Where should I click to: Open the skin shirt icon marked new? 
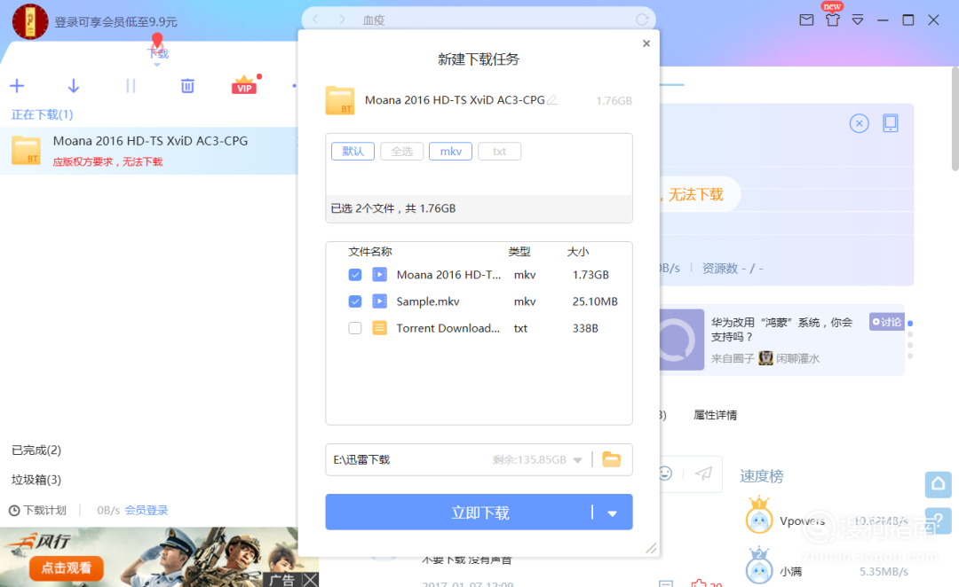pos(832,20)
